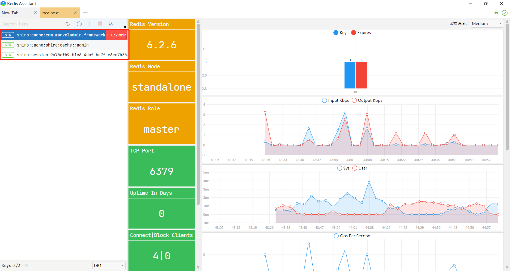Open the Medium sampling speed dropdown

point(487,24)
